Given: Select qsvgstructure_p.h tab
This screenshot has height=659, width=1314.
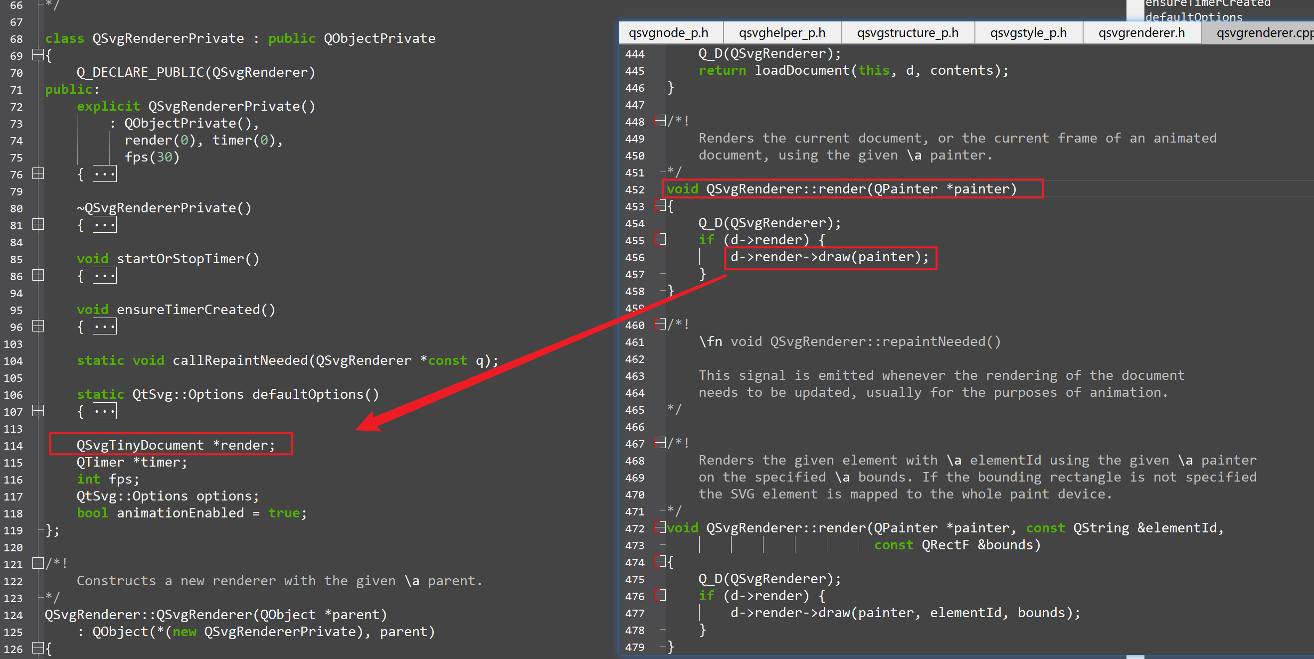Looking at the screenshot, I should 907,33.
